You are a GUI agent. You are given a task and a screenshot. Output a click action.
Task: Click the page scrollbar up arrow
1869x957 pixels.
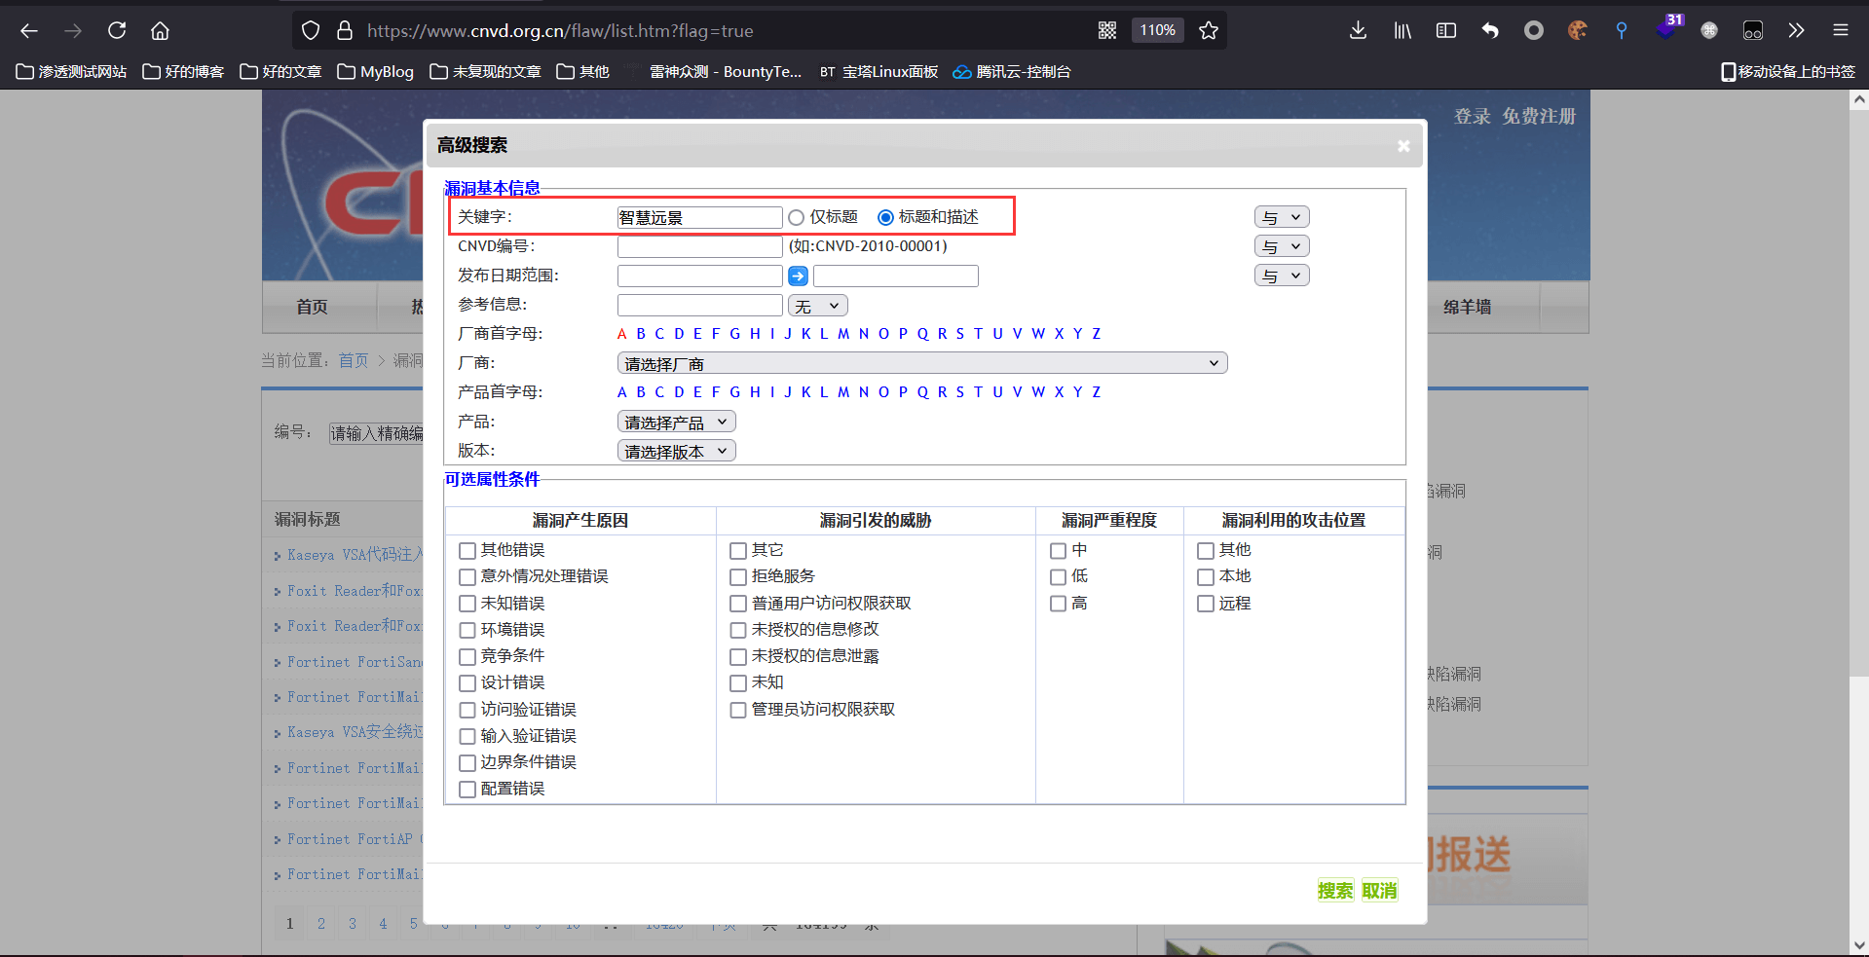point(1859,99)
